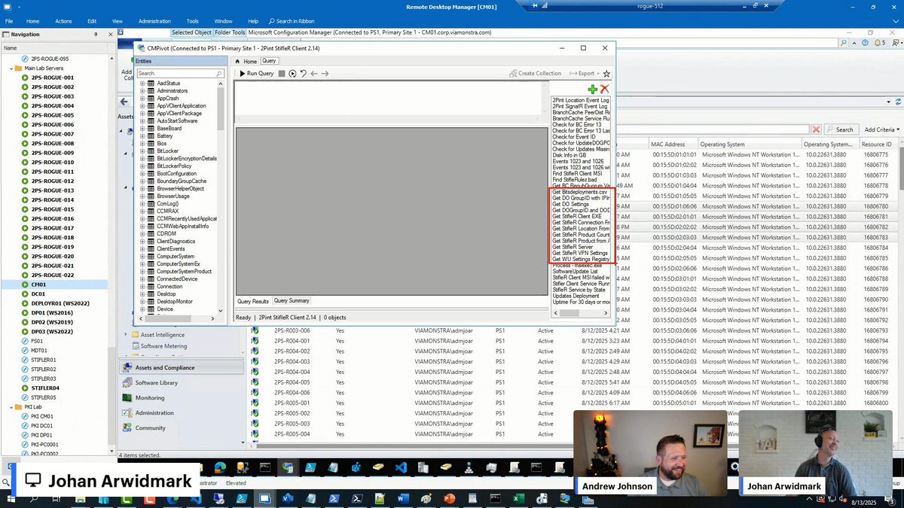Open the Add Criteria dropdown
The width and height of the screenshot is (904, 508).
point(881,129)
